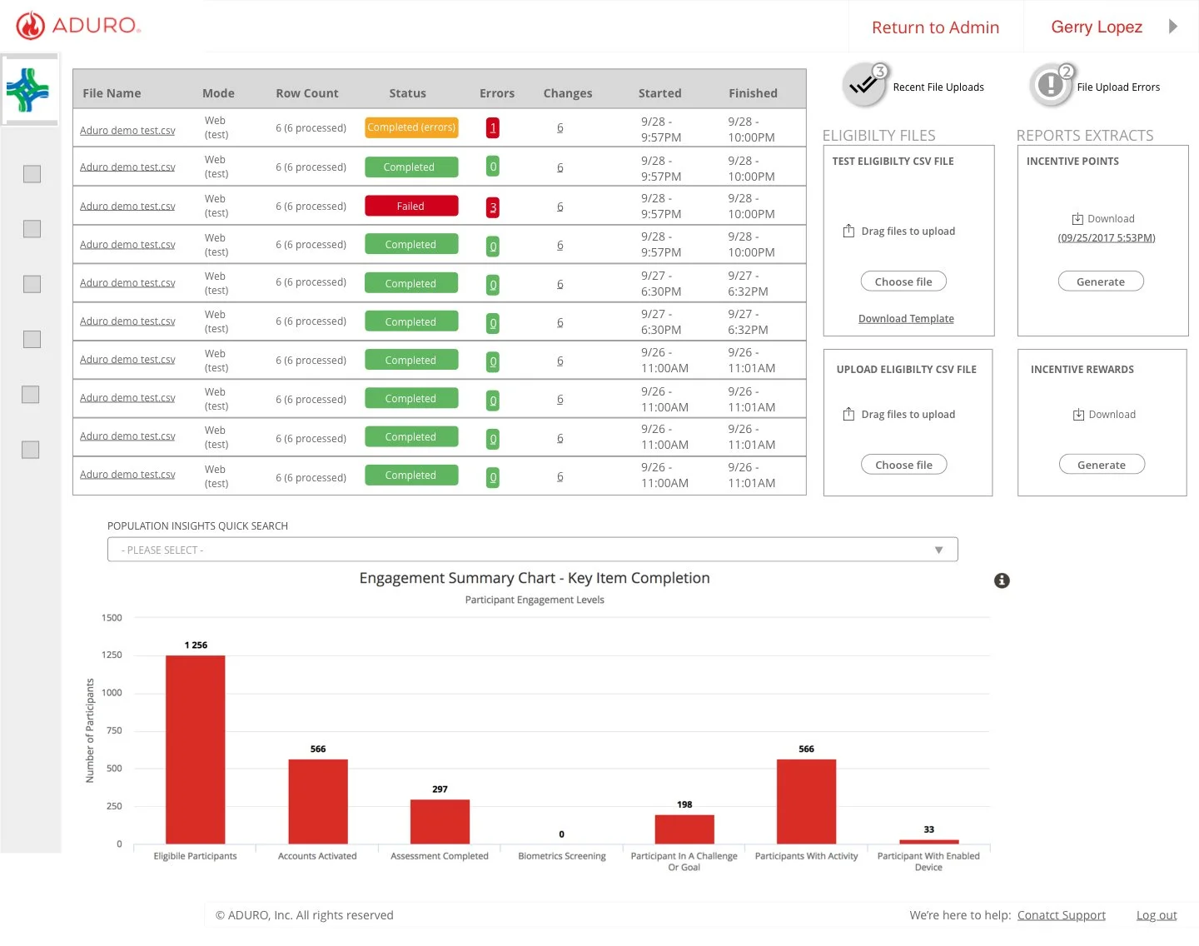The image size is (1199, 946).
Task: Click the Eligible Participants bar (1 256)
Action: click(x=196, y=749)
